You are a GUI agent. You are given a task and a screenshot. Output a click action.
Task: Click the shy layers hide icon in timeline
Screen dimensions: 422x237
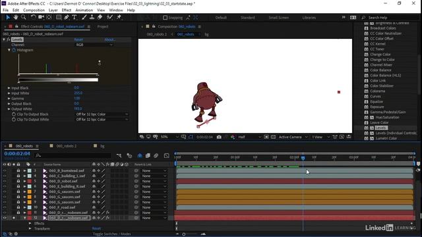point(140,155)
